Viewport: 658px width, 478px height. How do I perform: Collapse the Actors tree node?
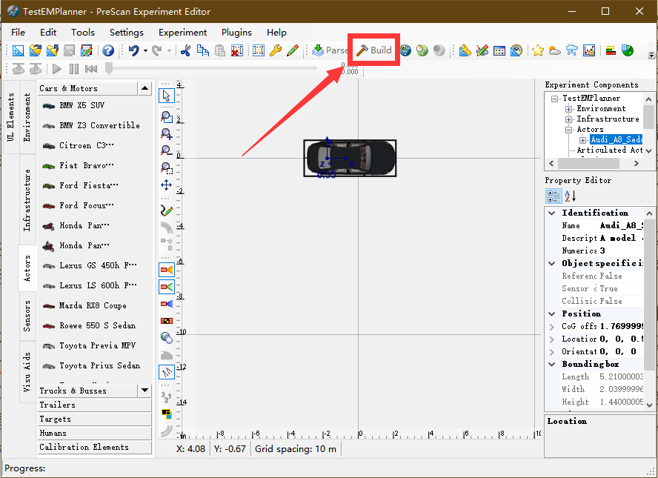568,130
